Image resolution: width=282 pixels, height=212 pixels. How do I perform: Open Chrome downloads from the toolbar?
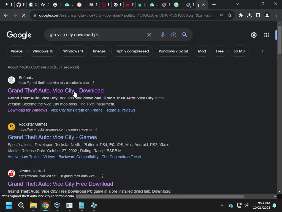click(x=250, y=15)
